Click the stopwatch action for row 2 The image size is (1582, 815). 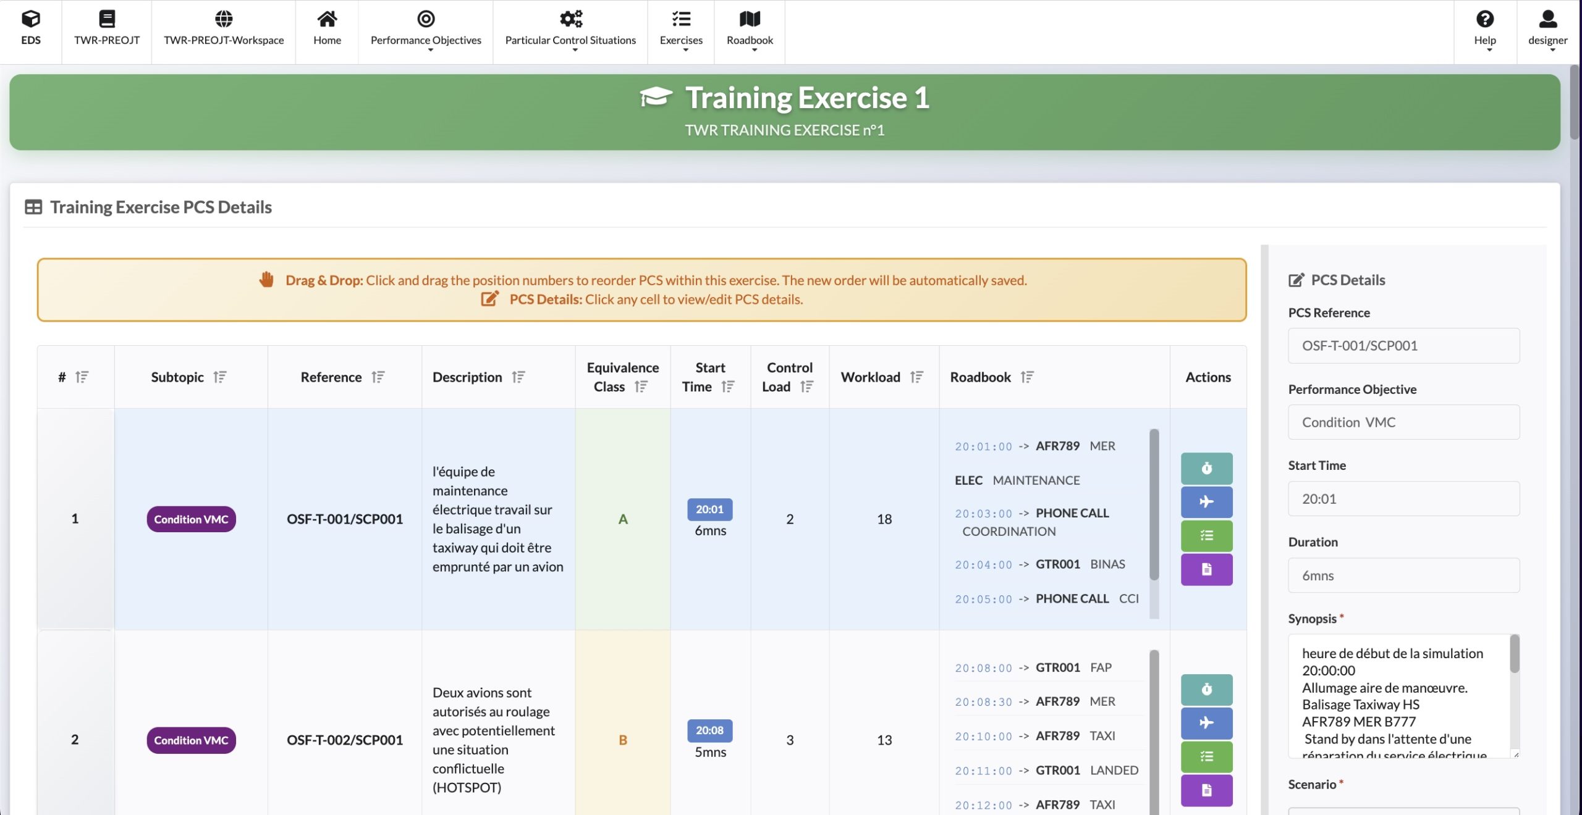(x=1206, y=690)
